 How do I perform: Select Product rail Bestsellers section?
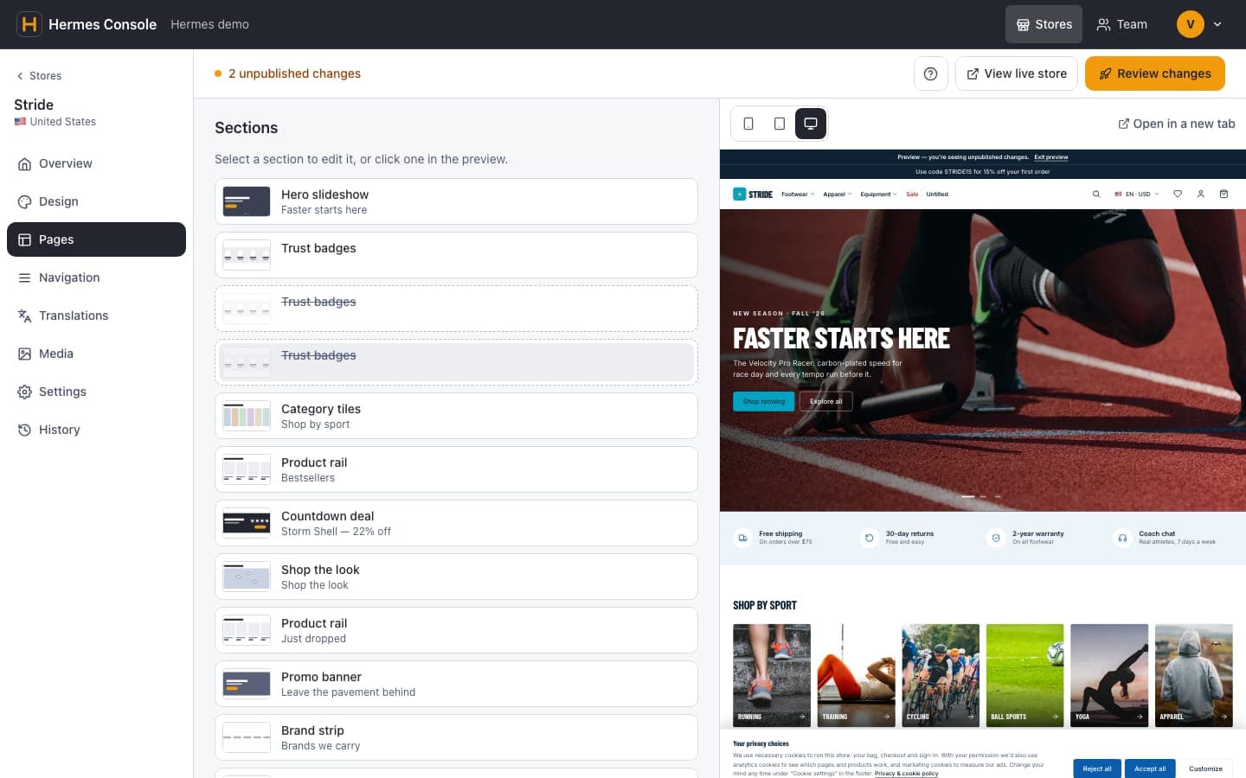tap(456, 469)
